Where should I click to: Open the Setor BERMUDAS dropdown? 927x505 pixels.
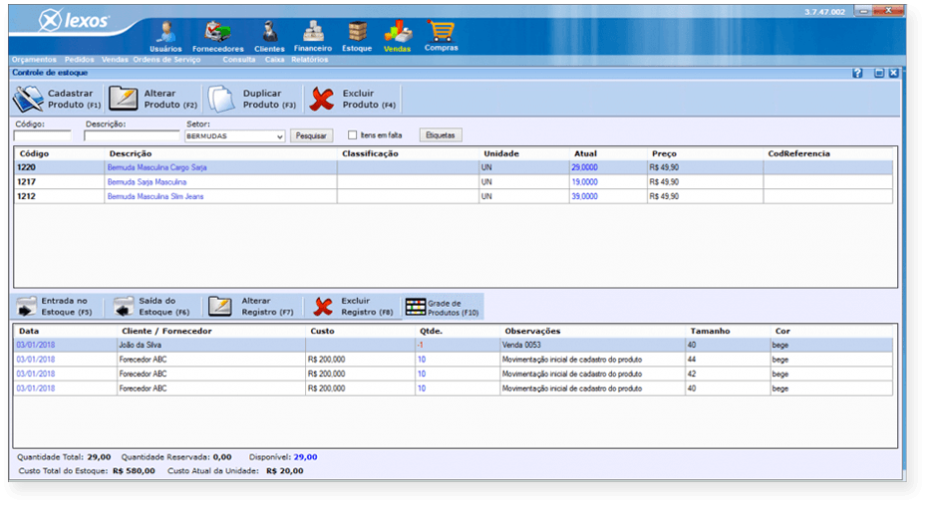[234, 135]
